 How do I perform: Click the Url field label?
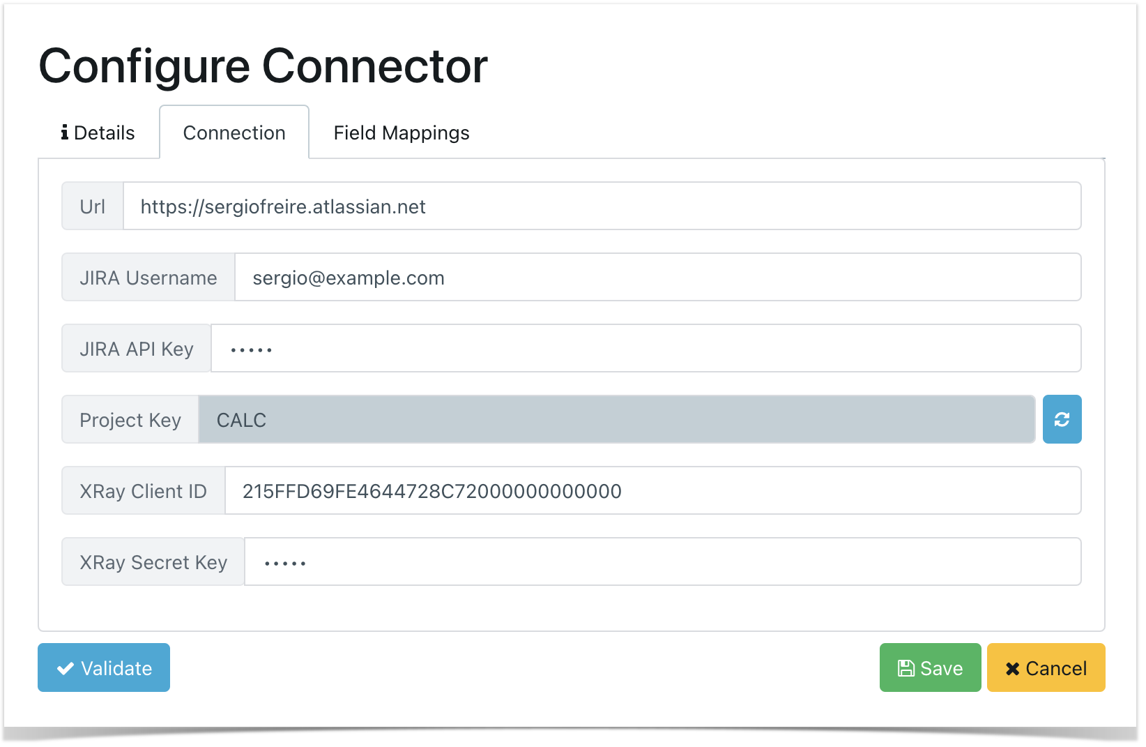(x=93, y=206)
